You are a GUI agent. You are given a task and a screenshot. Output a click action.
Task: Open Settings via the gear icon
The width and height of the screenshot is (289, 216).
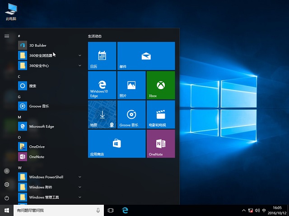[7, 184]
